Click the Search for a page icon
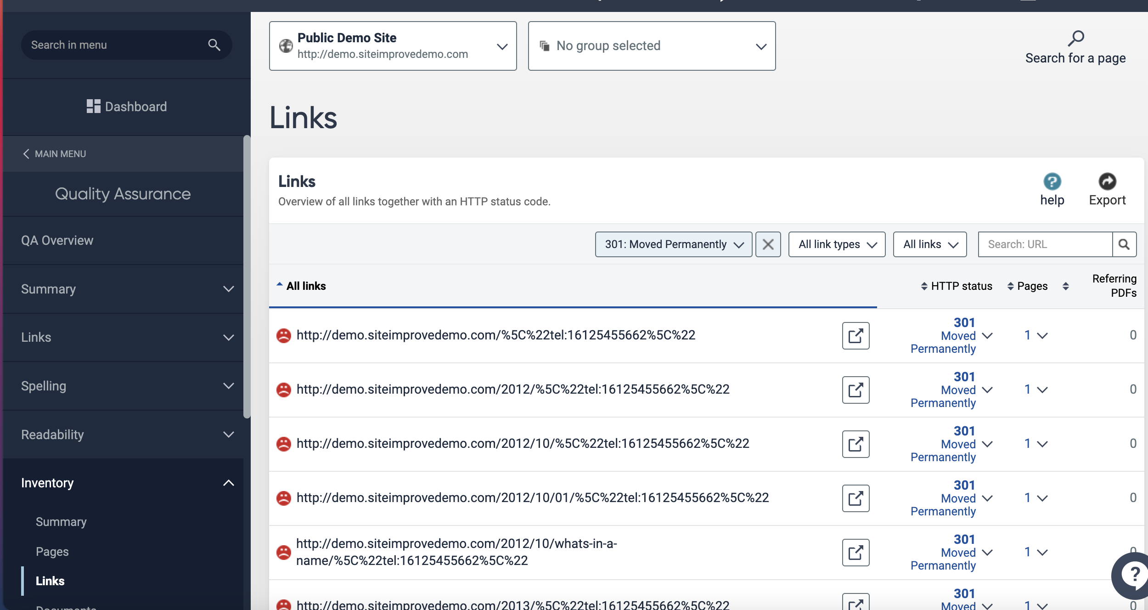The height and width of the screenshot is (610, 1148). (x=1075, y=39)
